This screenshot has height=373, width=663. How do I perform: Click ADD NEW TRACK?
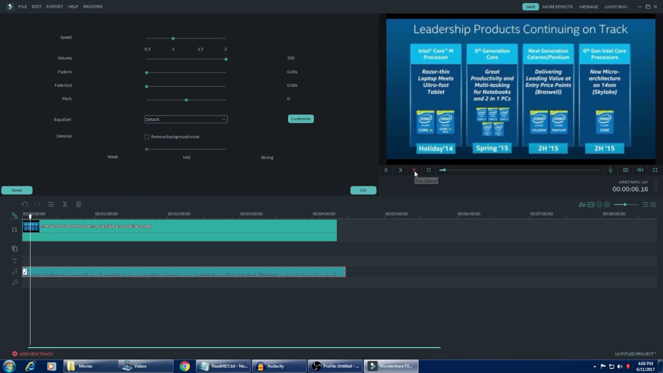pos(33,354)
